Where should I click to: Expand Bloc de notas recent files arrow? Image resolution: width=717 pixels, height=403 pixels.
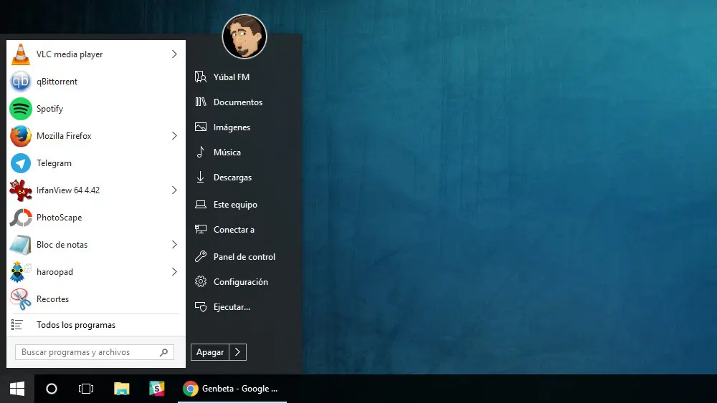[174, 245]
